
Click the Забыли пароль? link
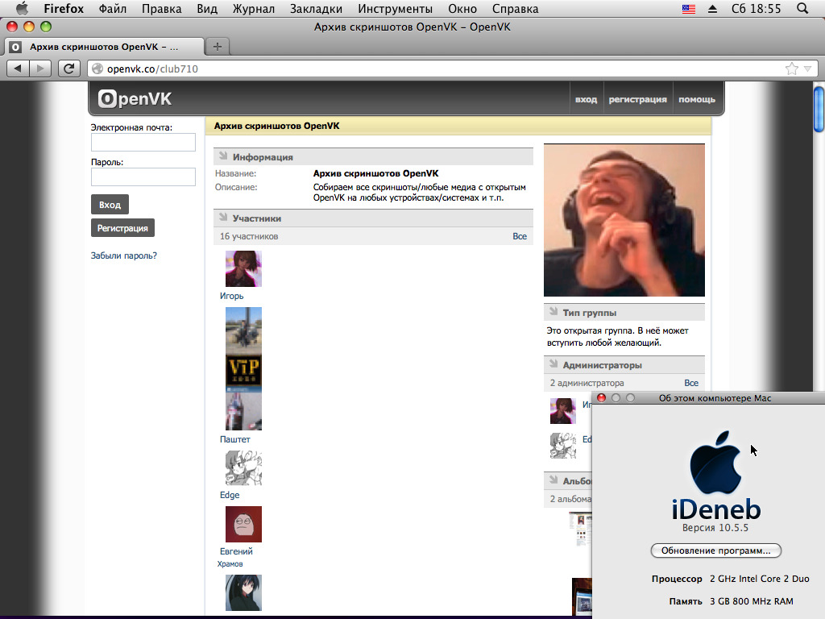point(123,255)
